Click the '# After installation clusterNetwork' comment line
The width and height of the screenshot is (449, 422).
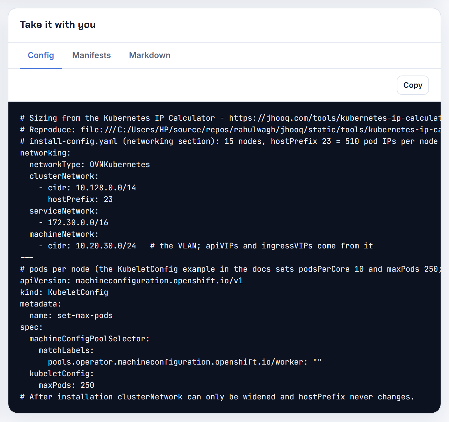[x=217, y=397]
